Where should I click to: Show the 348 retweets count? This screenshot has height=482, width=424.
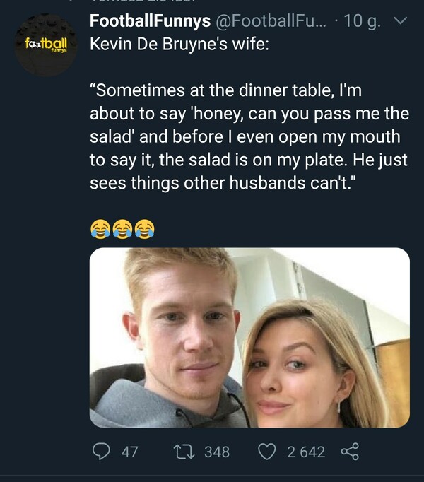(217, 452)
